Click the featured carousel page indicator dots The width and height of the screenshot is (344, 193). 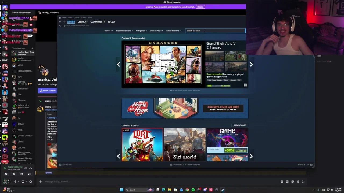click(x=185, y=90)
